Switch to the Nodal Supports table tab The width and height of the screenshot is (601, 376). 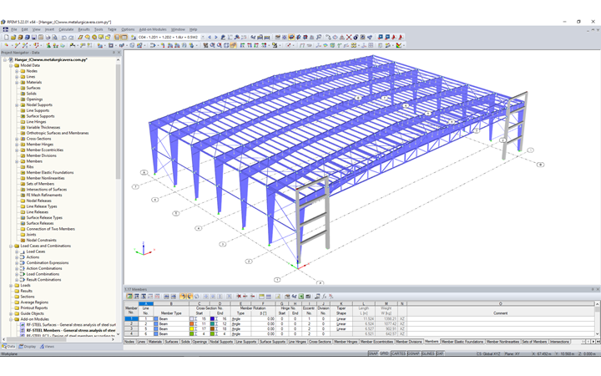(221, 342)
